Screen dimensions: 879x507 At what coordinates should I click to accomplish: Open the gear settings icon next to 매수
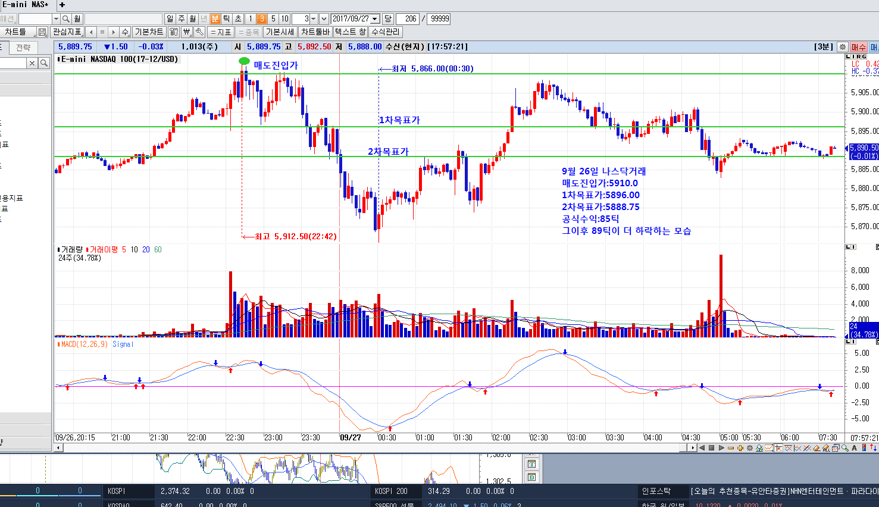pos(842,46)
